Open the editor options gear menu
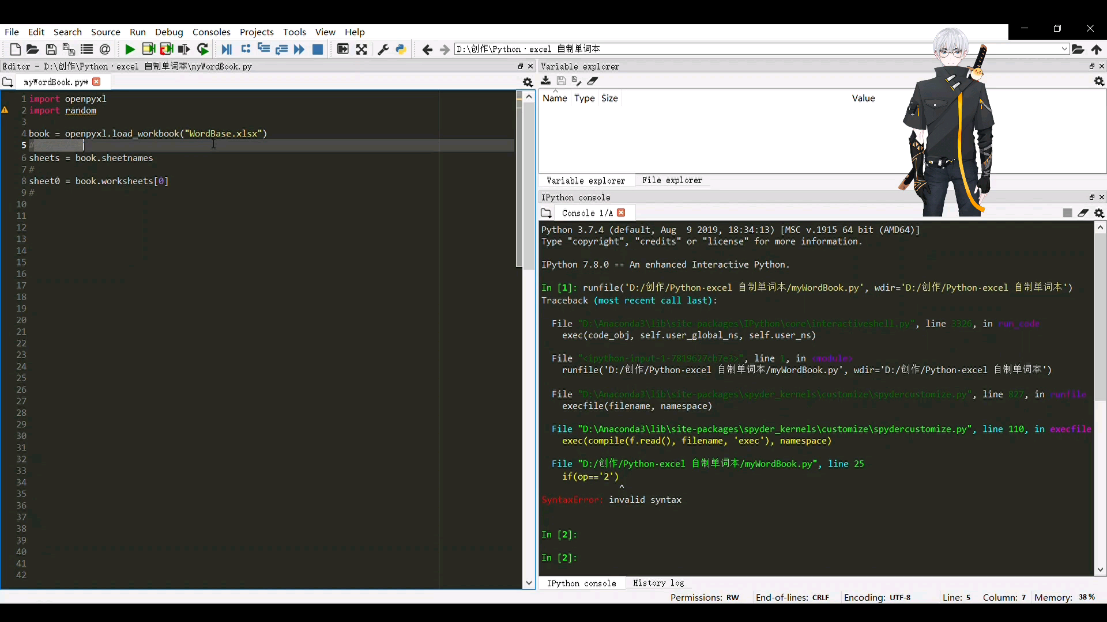The image size is (1107, 622). click(528, 82)
